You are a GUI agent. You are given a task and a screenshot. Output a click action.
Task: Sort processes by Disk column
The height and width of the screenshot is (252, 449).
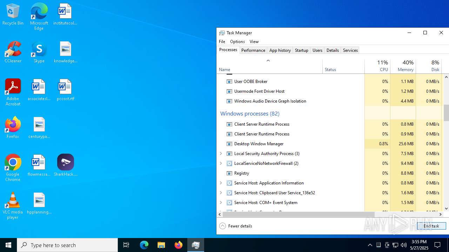click(x=429, y=66)
